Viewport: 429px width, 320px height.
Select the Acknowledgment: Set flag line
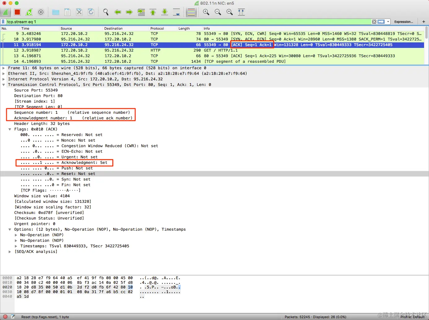(64, 163)
